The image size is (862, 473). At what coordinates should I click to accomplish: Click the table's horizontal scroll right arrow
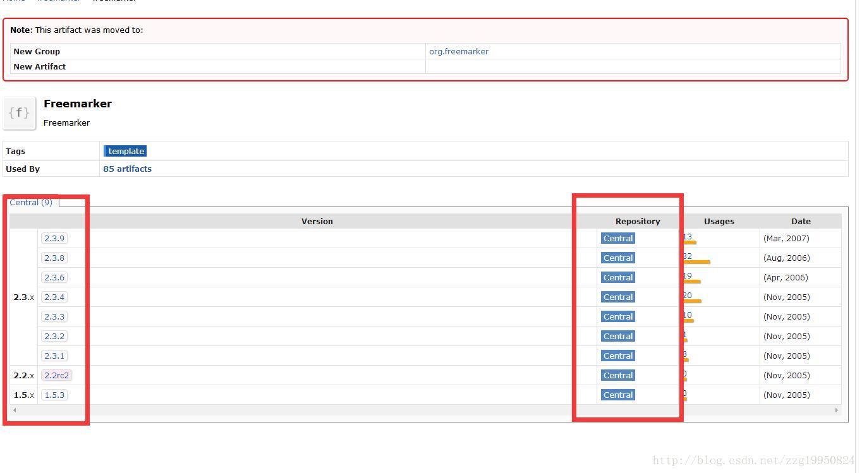coord(836,410)
